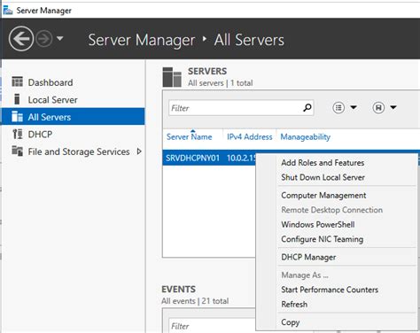Sort by the Server Name column
The height and width of the screenshot is (333, 420).
(x=189, y=136)
